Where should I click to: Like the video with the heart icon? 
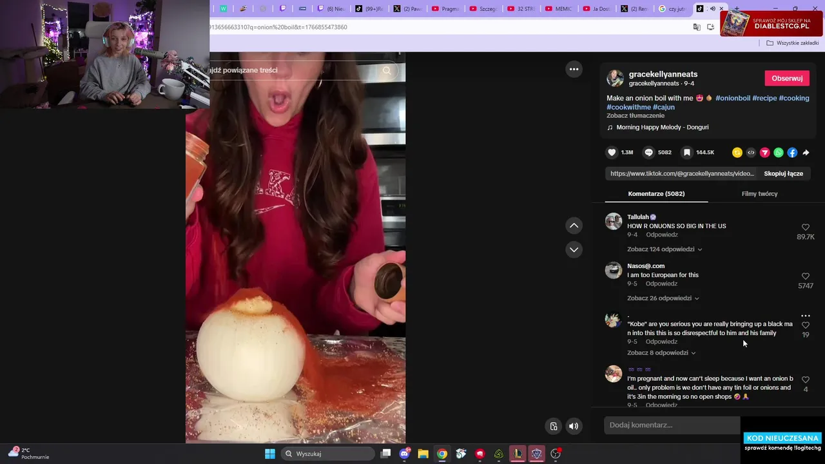[612, 153]
